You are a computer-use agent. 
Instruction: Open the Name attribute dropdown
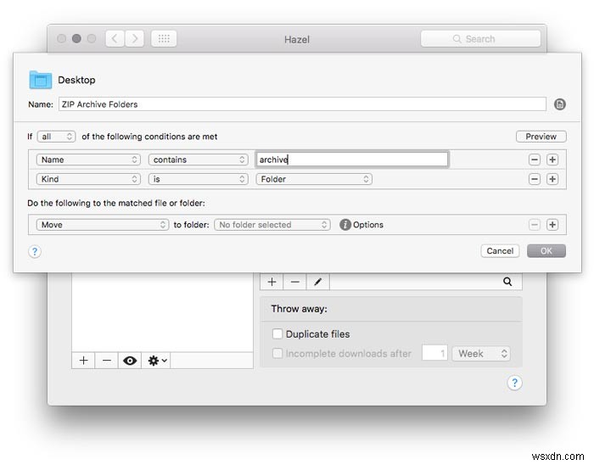88,160
